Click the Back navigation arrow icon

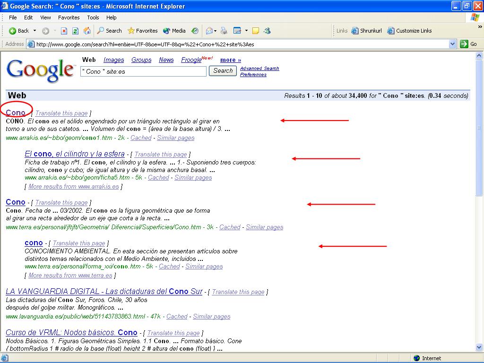point(13,31)
